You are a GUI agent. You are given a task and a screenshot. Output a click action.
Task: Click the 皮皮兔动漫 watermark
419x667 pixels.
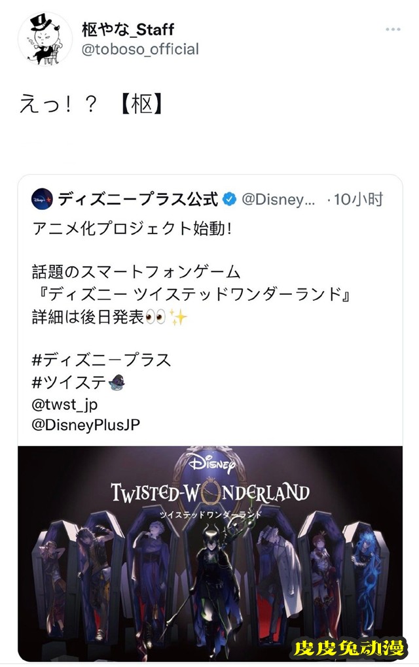pos(349,648)
